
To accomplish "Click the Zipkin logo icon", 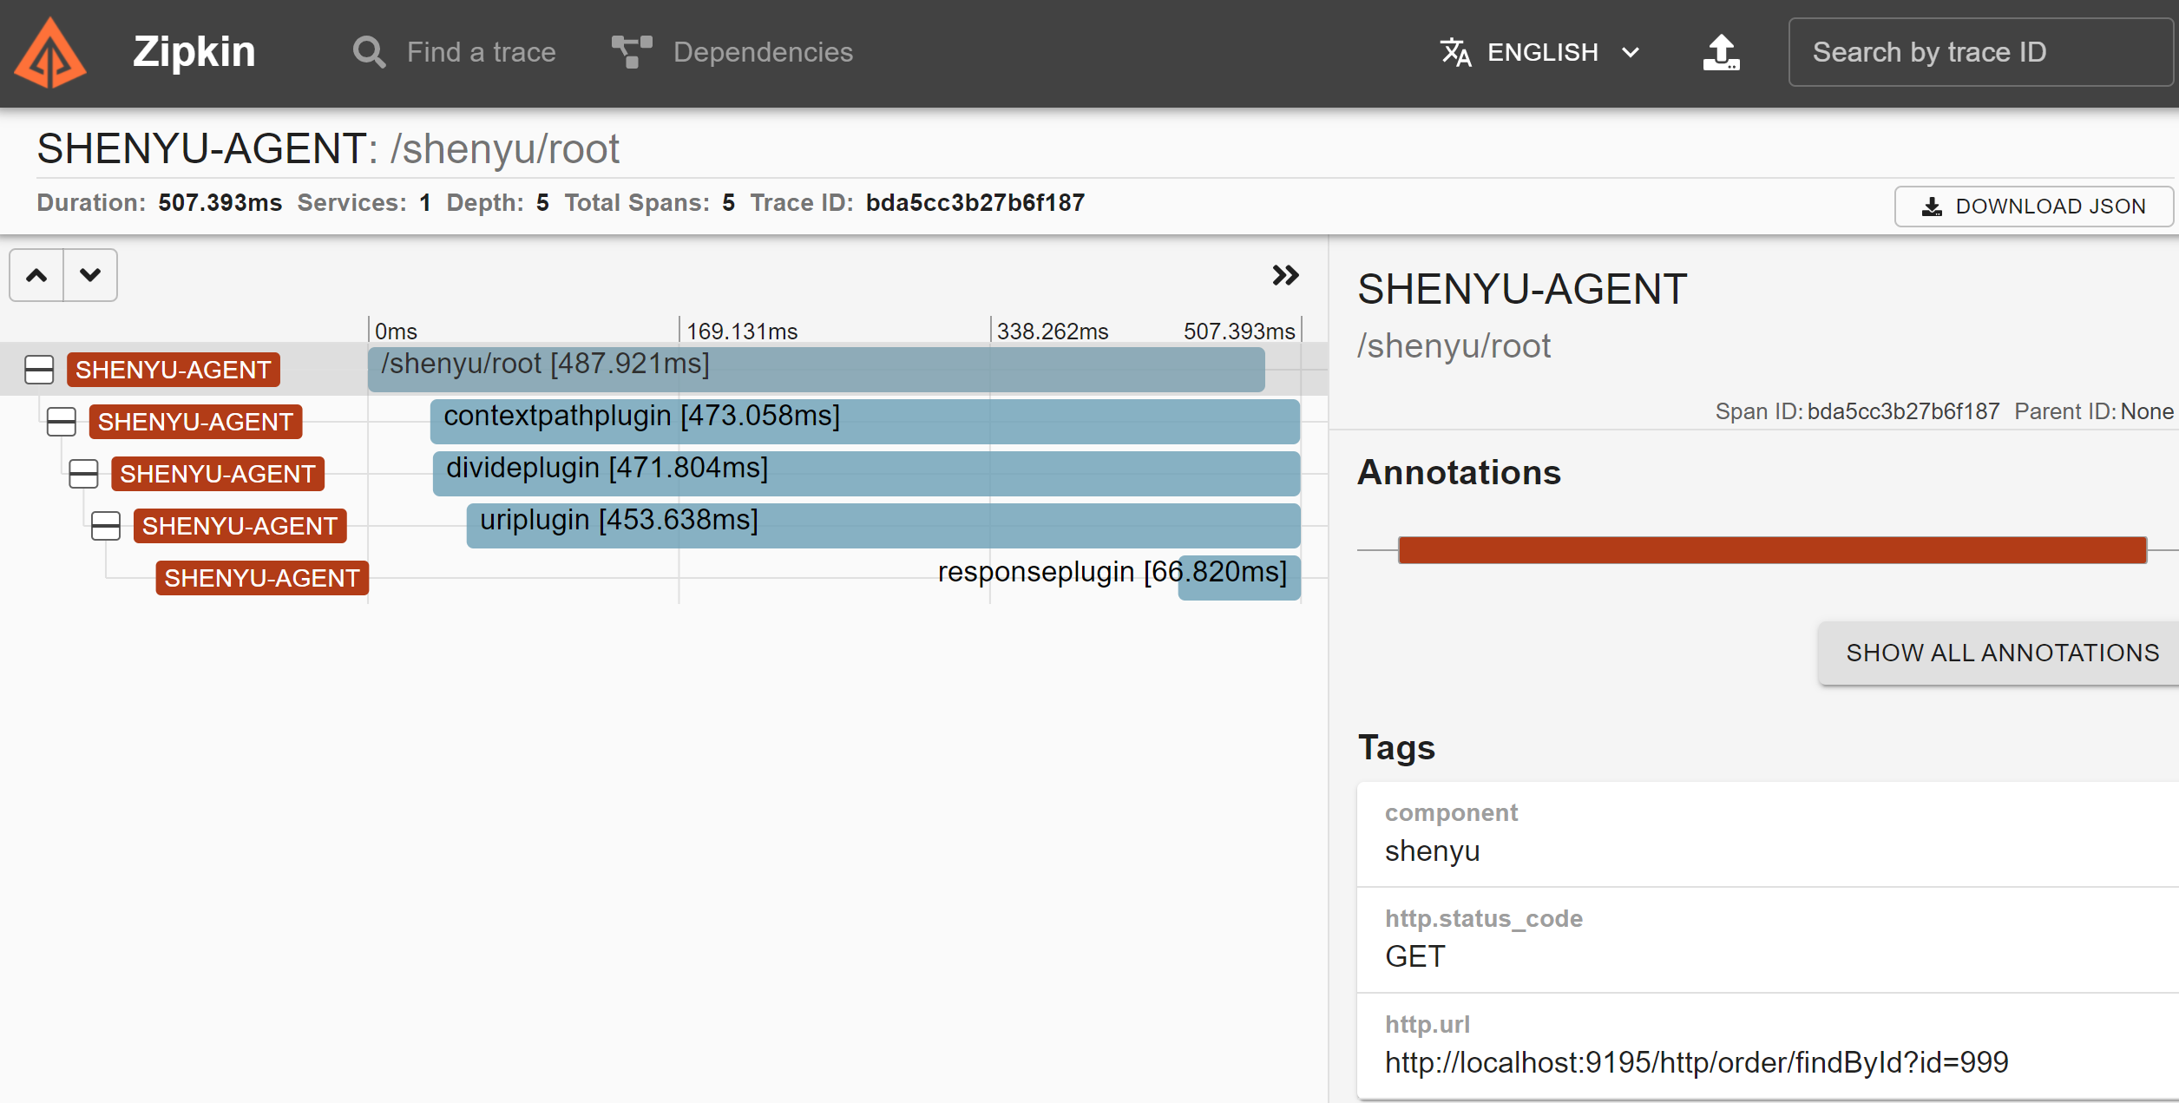I will pyautogui.click(x=50, y=53).
